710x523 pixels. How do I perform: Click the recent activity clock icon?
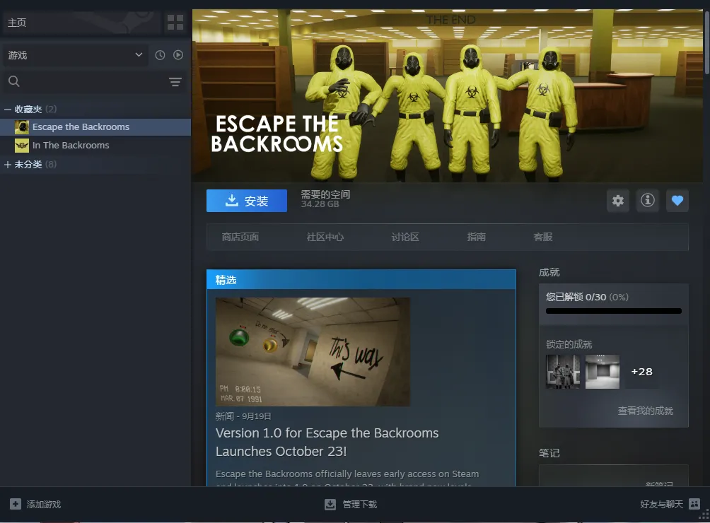(160, 55)
